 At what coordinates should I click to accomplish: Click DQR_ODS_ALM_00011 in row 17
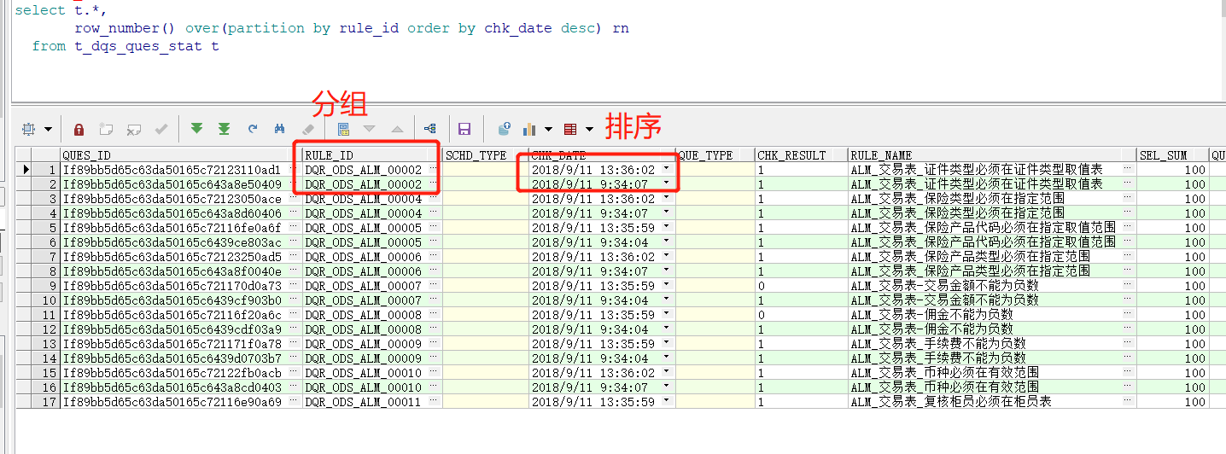364,402
